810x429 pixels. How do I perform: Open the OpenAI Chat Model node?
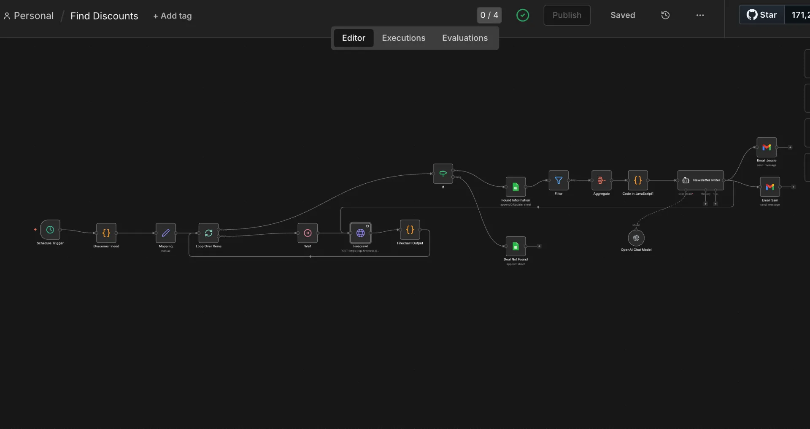coord(636,238)
